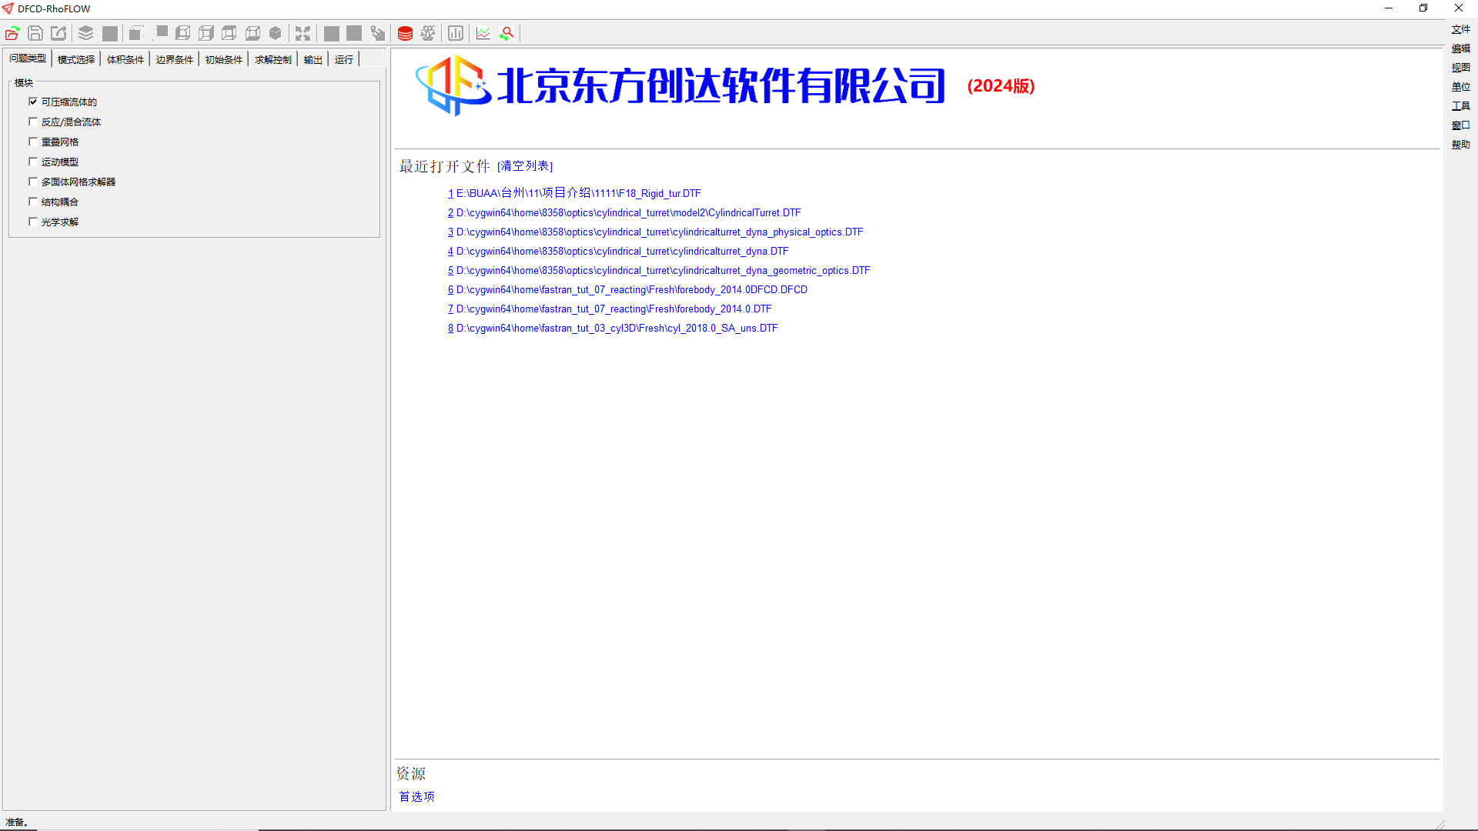This screenshot has width=1478, height=831.
Task: Open recent file cylindricalturret_dyna.DTF
Action: pyautogui.click(x=618, y=251)
